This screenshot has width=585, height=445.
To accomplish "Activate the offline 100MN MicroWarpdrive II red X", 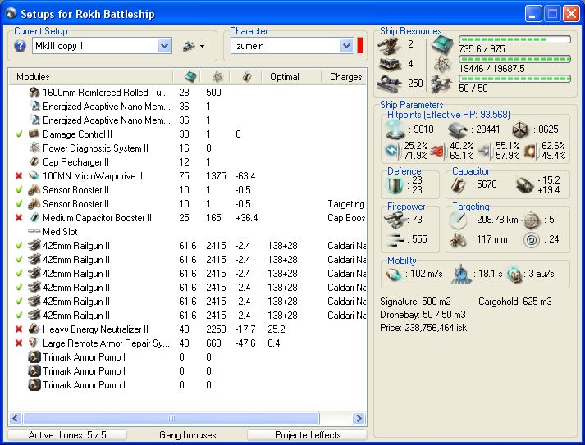I will tap(19, 176).
